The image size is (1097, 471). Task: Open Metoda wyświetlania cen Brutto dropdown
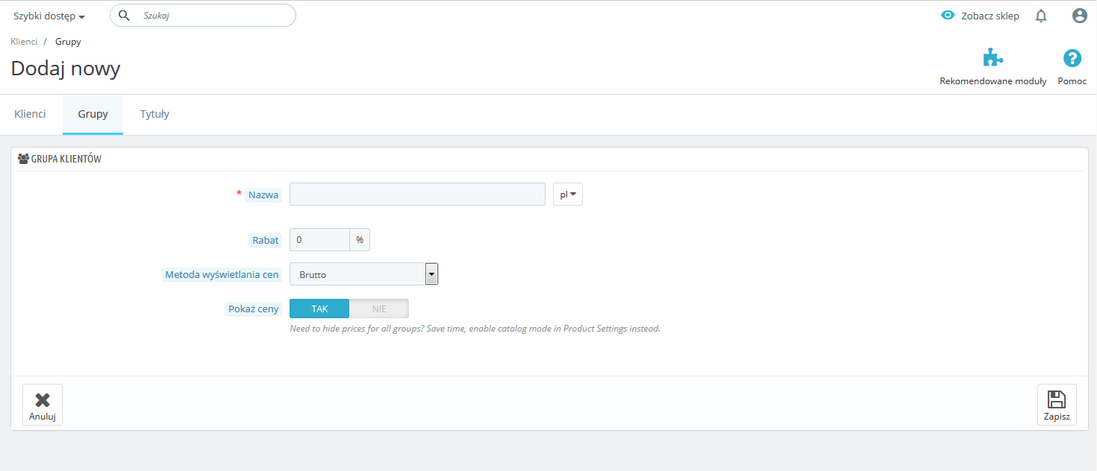point(363,274)
